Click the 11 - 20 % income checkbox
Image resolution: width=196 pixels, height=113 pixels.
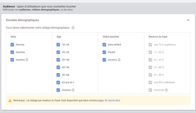150,52
